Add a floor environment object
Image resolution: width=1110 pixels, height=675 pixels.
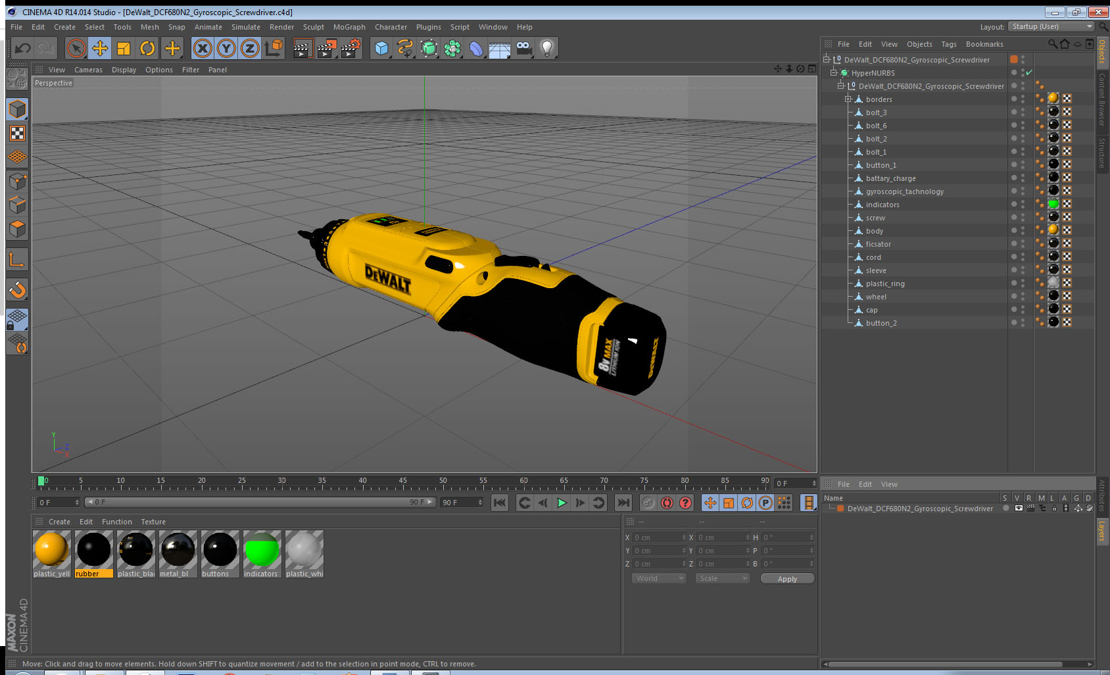(x=500, y=48)
